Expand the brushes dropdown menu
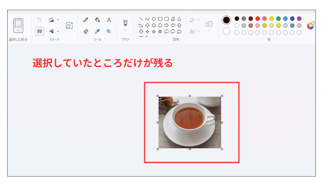 pyautogui.click(x=125, y=30)
